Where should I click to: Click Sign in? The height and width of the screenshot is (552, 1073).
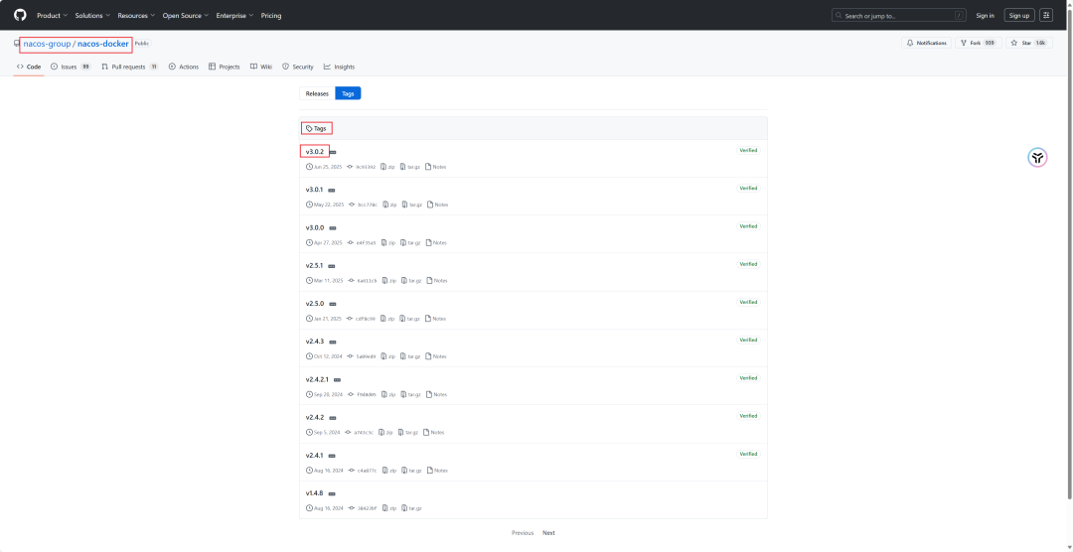coord(985,15)
